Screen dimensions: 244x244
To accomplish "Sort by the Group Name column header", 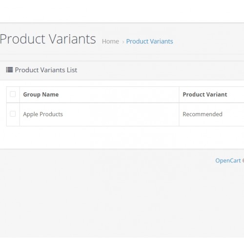I will pos(41,95).
